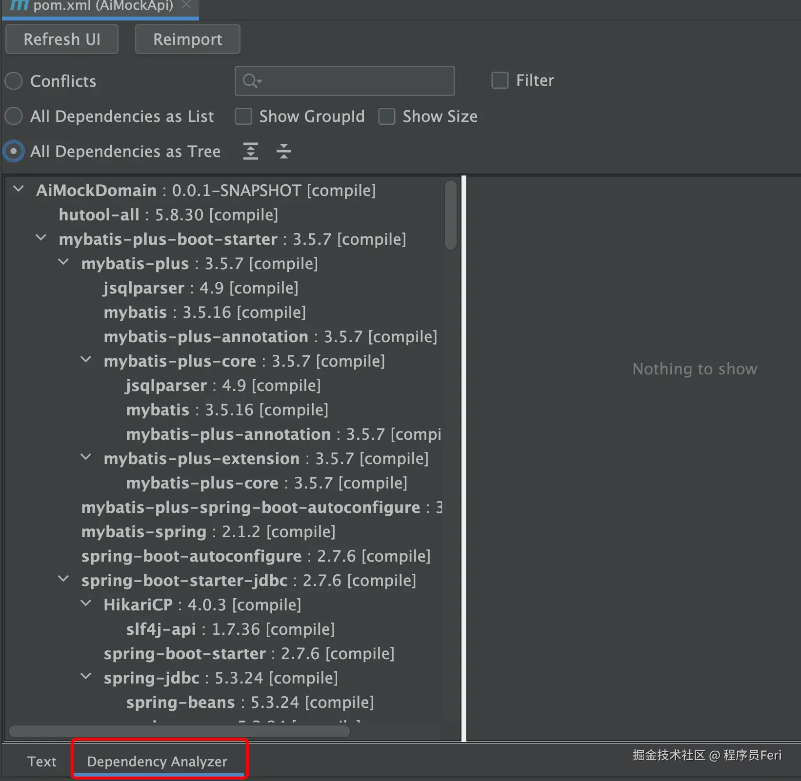Select the HikariCP : 4.0.3 row
This screenshot has width=801, height=781.
pos(202,605)
